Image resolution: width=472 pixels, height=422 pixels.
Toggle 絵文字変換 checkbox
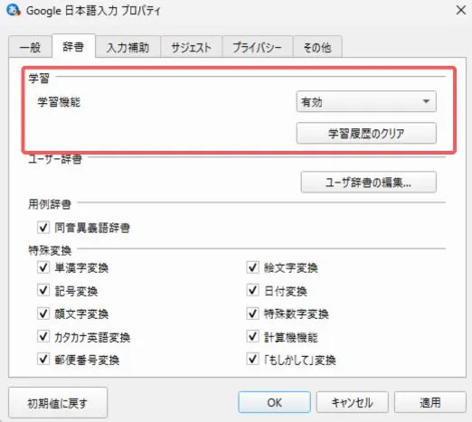point(252,267)
